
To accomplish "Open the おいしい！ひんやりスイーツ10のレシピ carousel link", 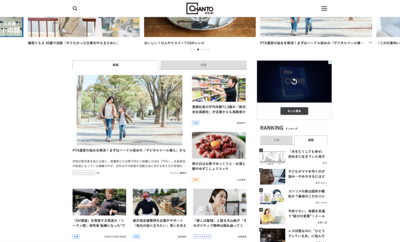I will pos(174,43).
